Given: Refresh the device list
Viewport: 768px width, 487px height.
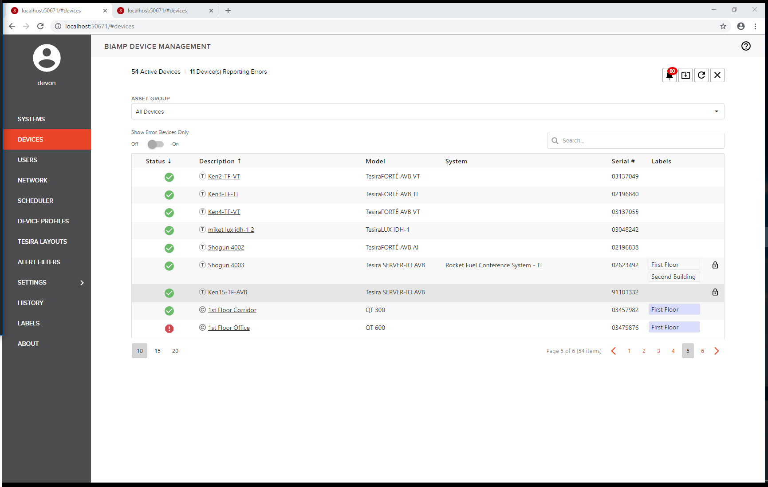Looking at the screenshot, I should point(701,75).
